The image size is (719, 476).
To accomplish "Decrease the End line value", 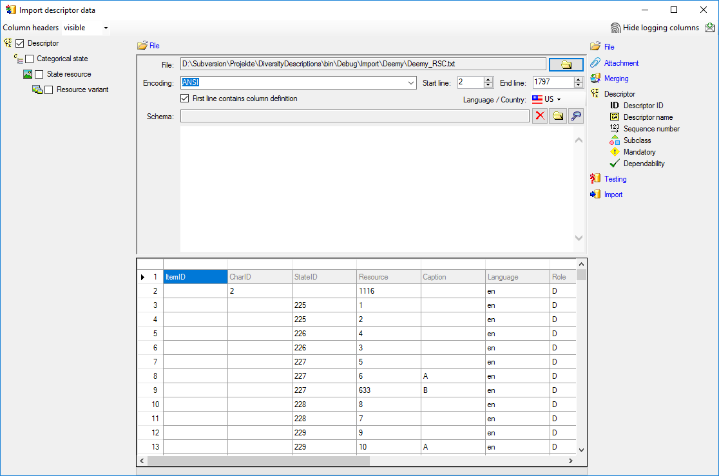I will tap(578, 85).
